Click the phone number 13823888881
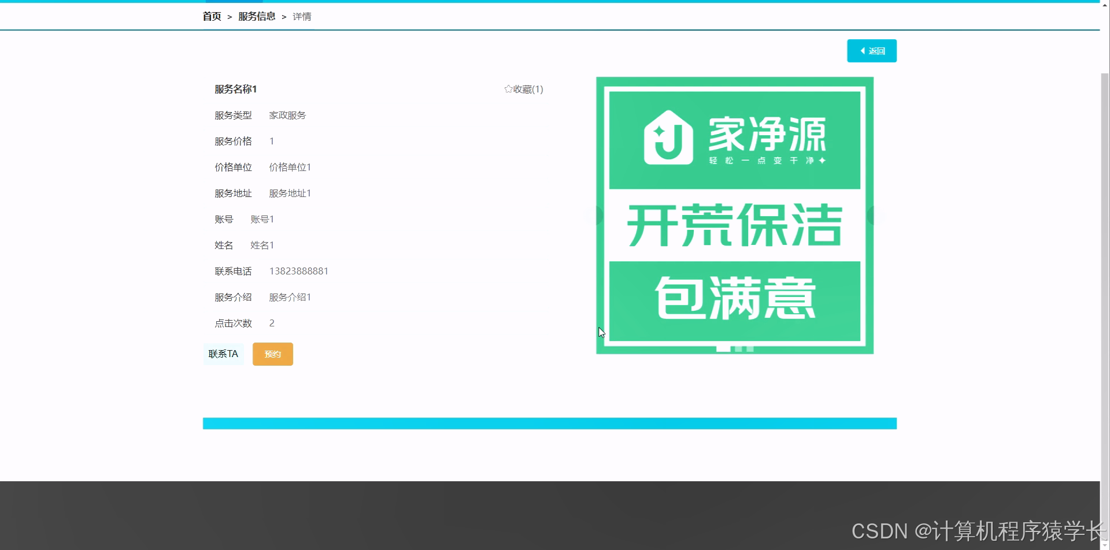This screenshot has width=1110, height=550. point(299,270)
